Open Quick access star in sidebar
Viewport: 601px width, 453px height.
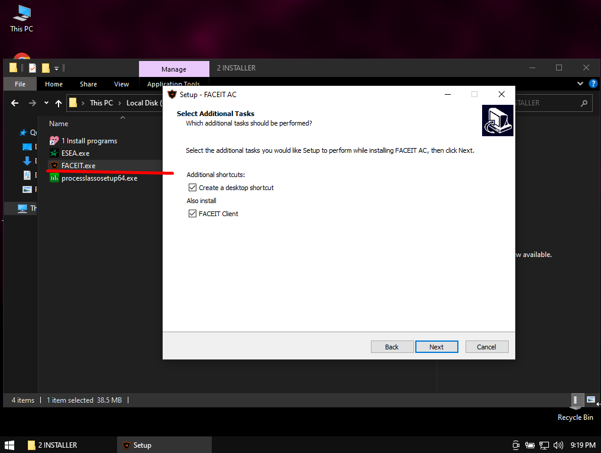(24, 132)
